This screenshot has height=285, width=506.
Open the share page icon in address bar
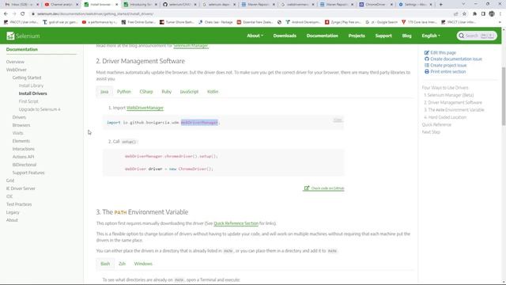[x=455, y=14]
